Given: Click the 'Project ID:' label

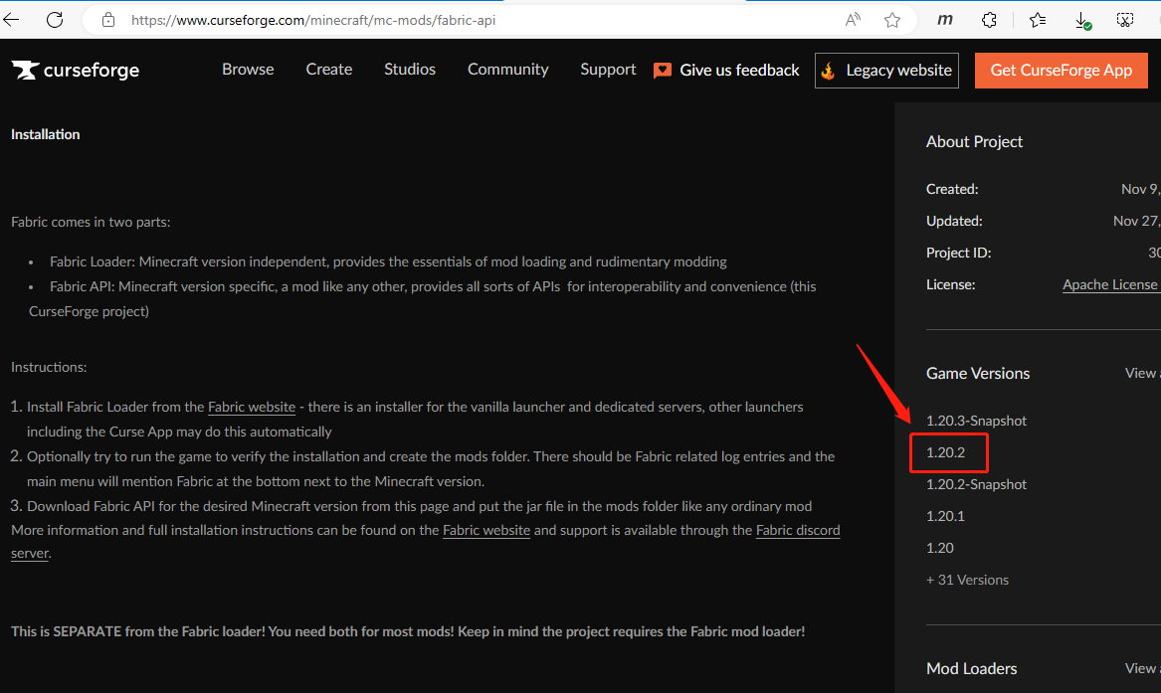Looking at the screenshot, I should [958, 253].
